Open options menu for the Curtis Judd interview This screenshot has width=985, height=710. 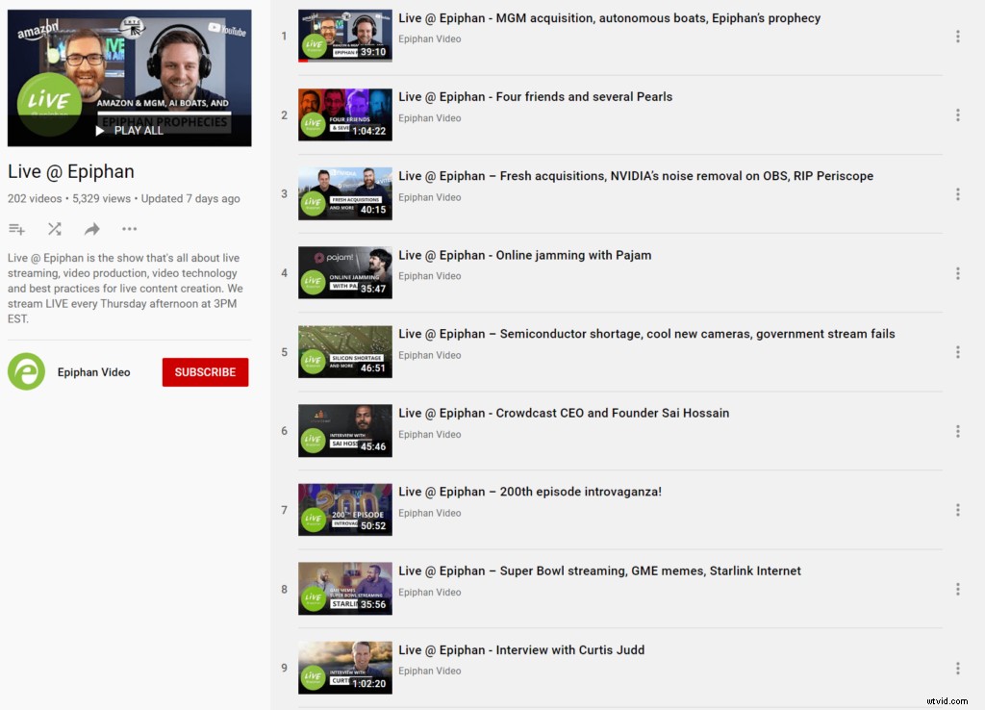[958, 668]
